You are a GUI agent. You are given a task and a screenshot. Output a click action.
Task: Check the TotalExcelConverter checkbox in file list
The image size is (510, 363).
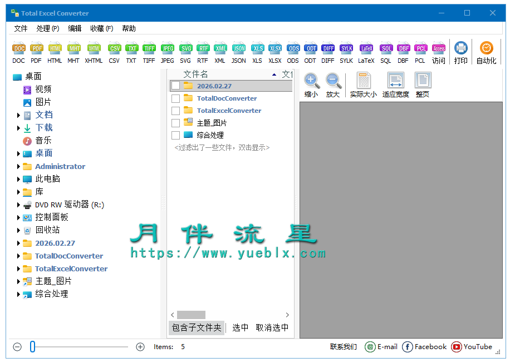175,111
